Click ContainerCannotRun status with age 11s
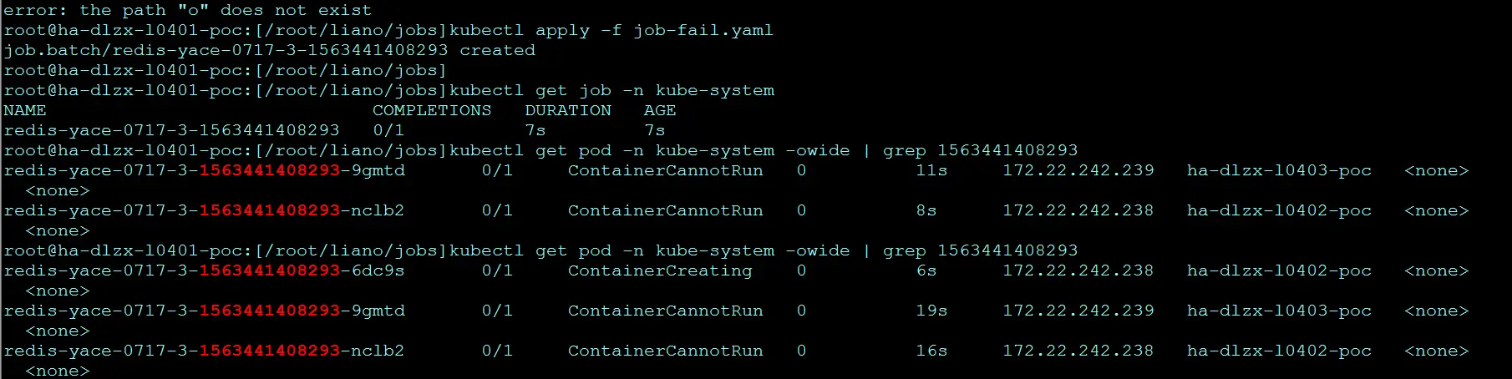 tap(666, 170)
